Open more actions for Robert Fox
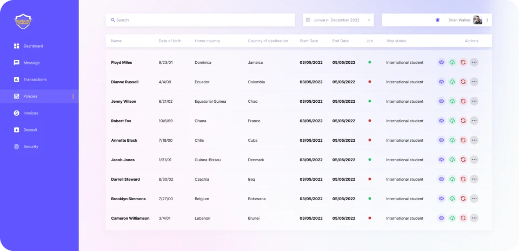Image resolution: width=519 pixels, height=251 pixels. pyautogui.click(x=474, y=121)
